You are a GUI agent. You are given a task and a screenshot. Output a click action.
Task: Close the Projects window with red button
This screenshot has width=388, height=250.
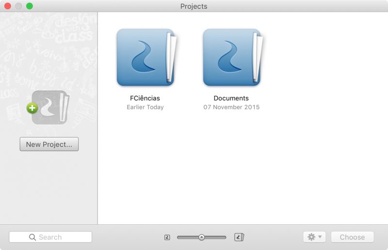pos(8,6)
